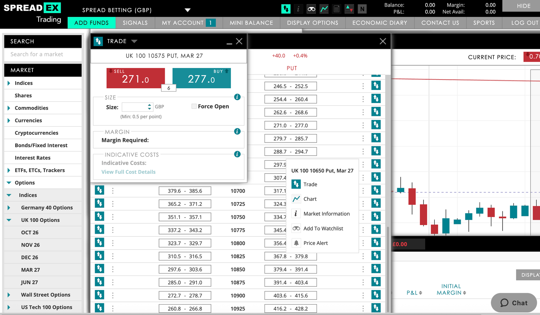
Task: Click the red SELL 271.0 price button
Action: point(136,78)
